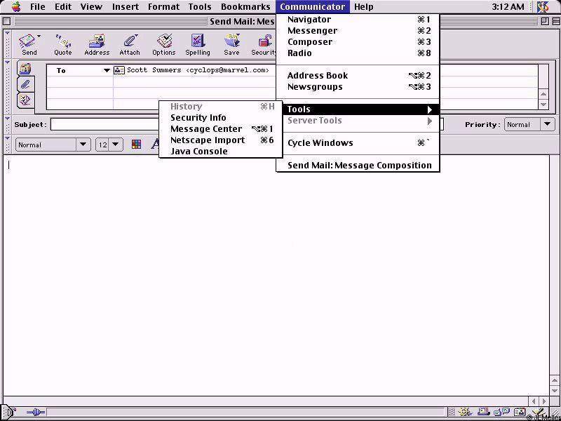
Task: Open the Newsgroups speech-bubbles icon in the component bar
Action: coord(501,412)
